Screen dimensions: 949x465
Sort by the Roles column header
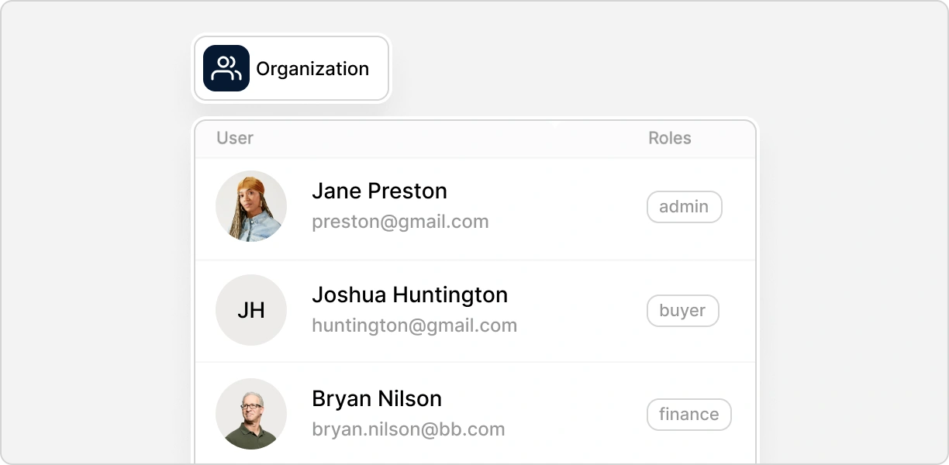[669, 138]
